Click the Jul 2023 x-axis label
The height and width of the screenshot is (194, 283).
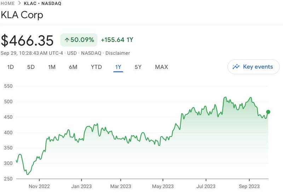[206, 186]
